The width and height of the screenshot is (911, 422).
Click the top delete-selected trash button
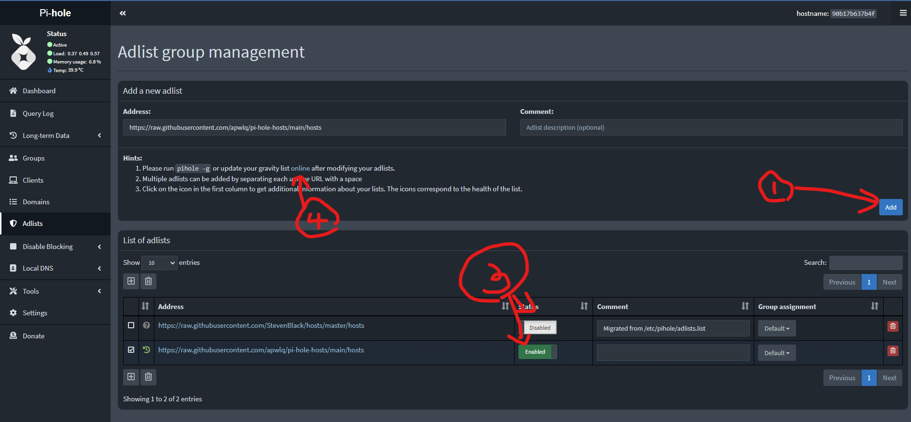(x=148, y=281)
